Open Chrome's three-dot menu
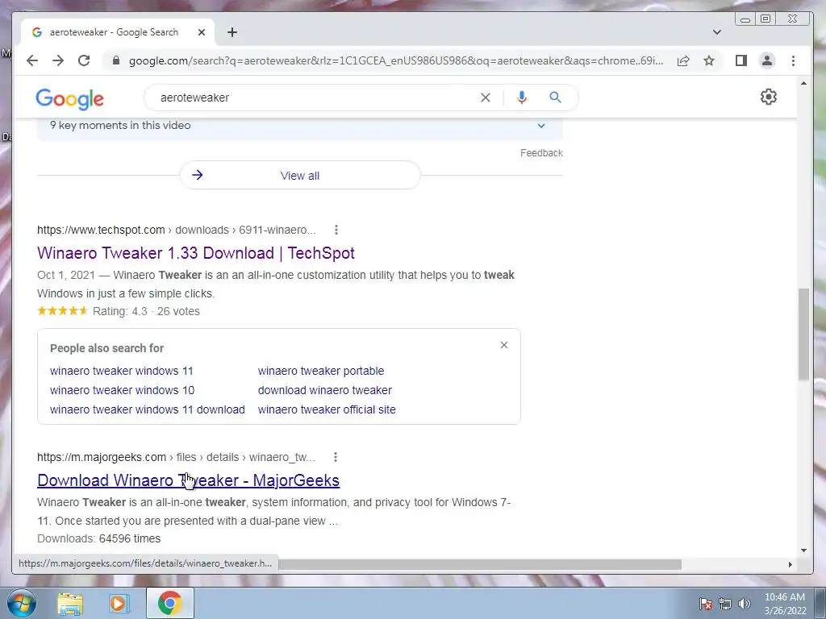The image size is (826, 619). [794, 60]
